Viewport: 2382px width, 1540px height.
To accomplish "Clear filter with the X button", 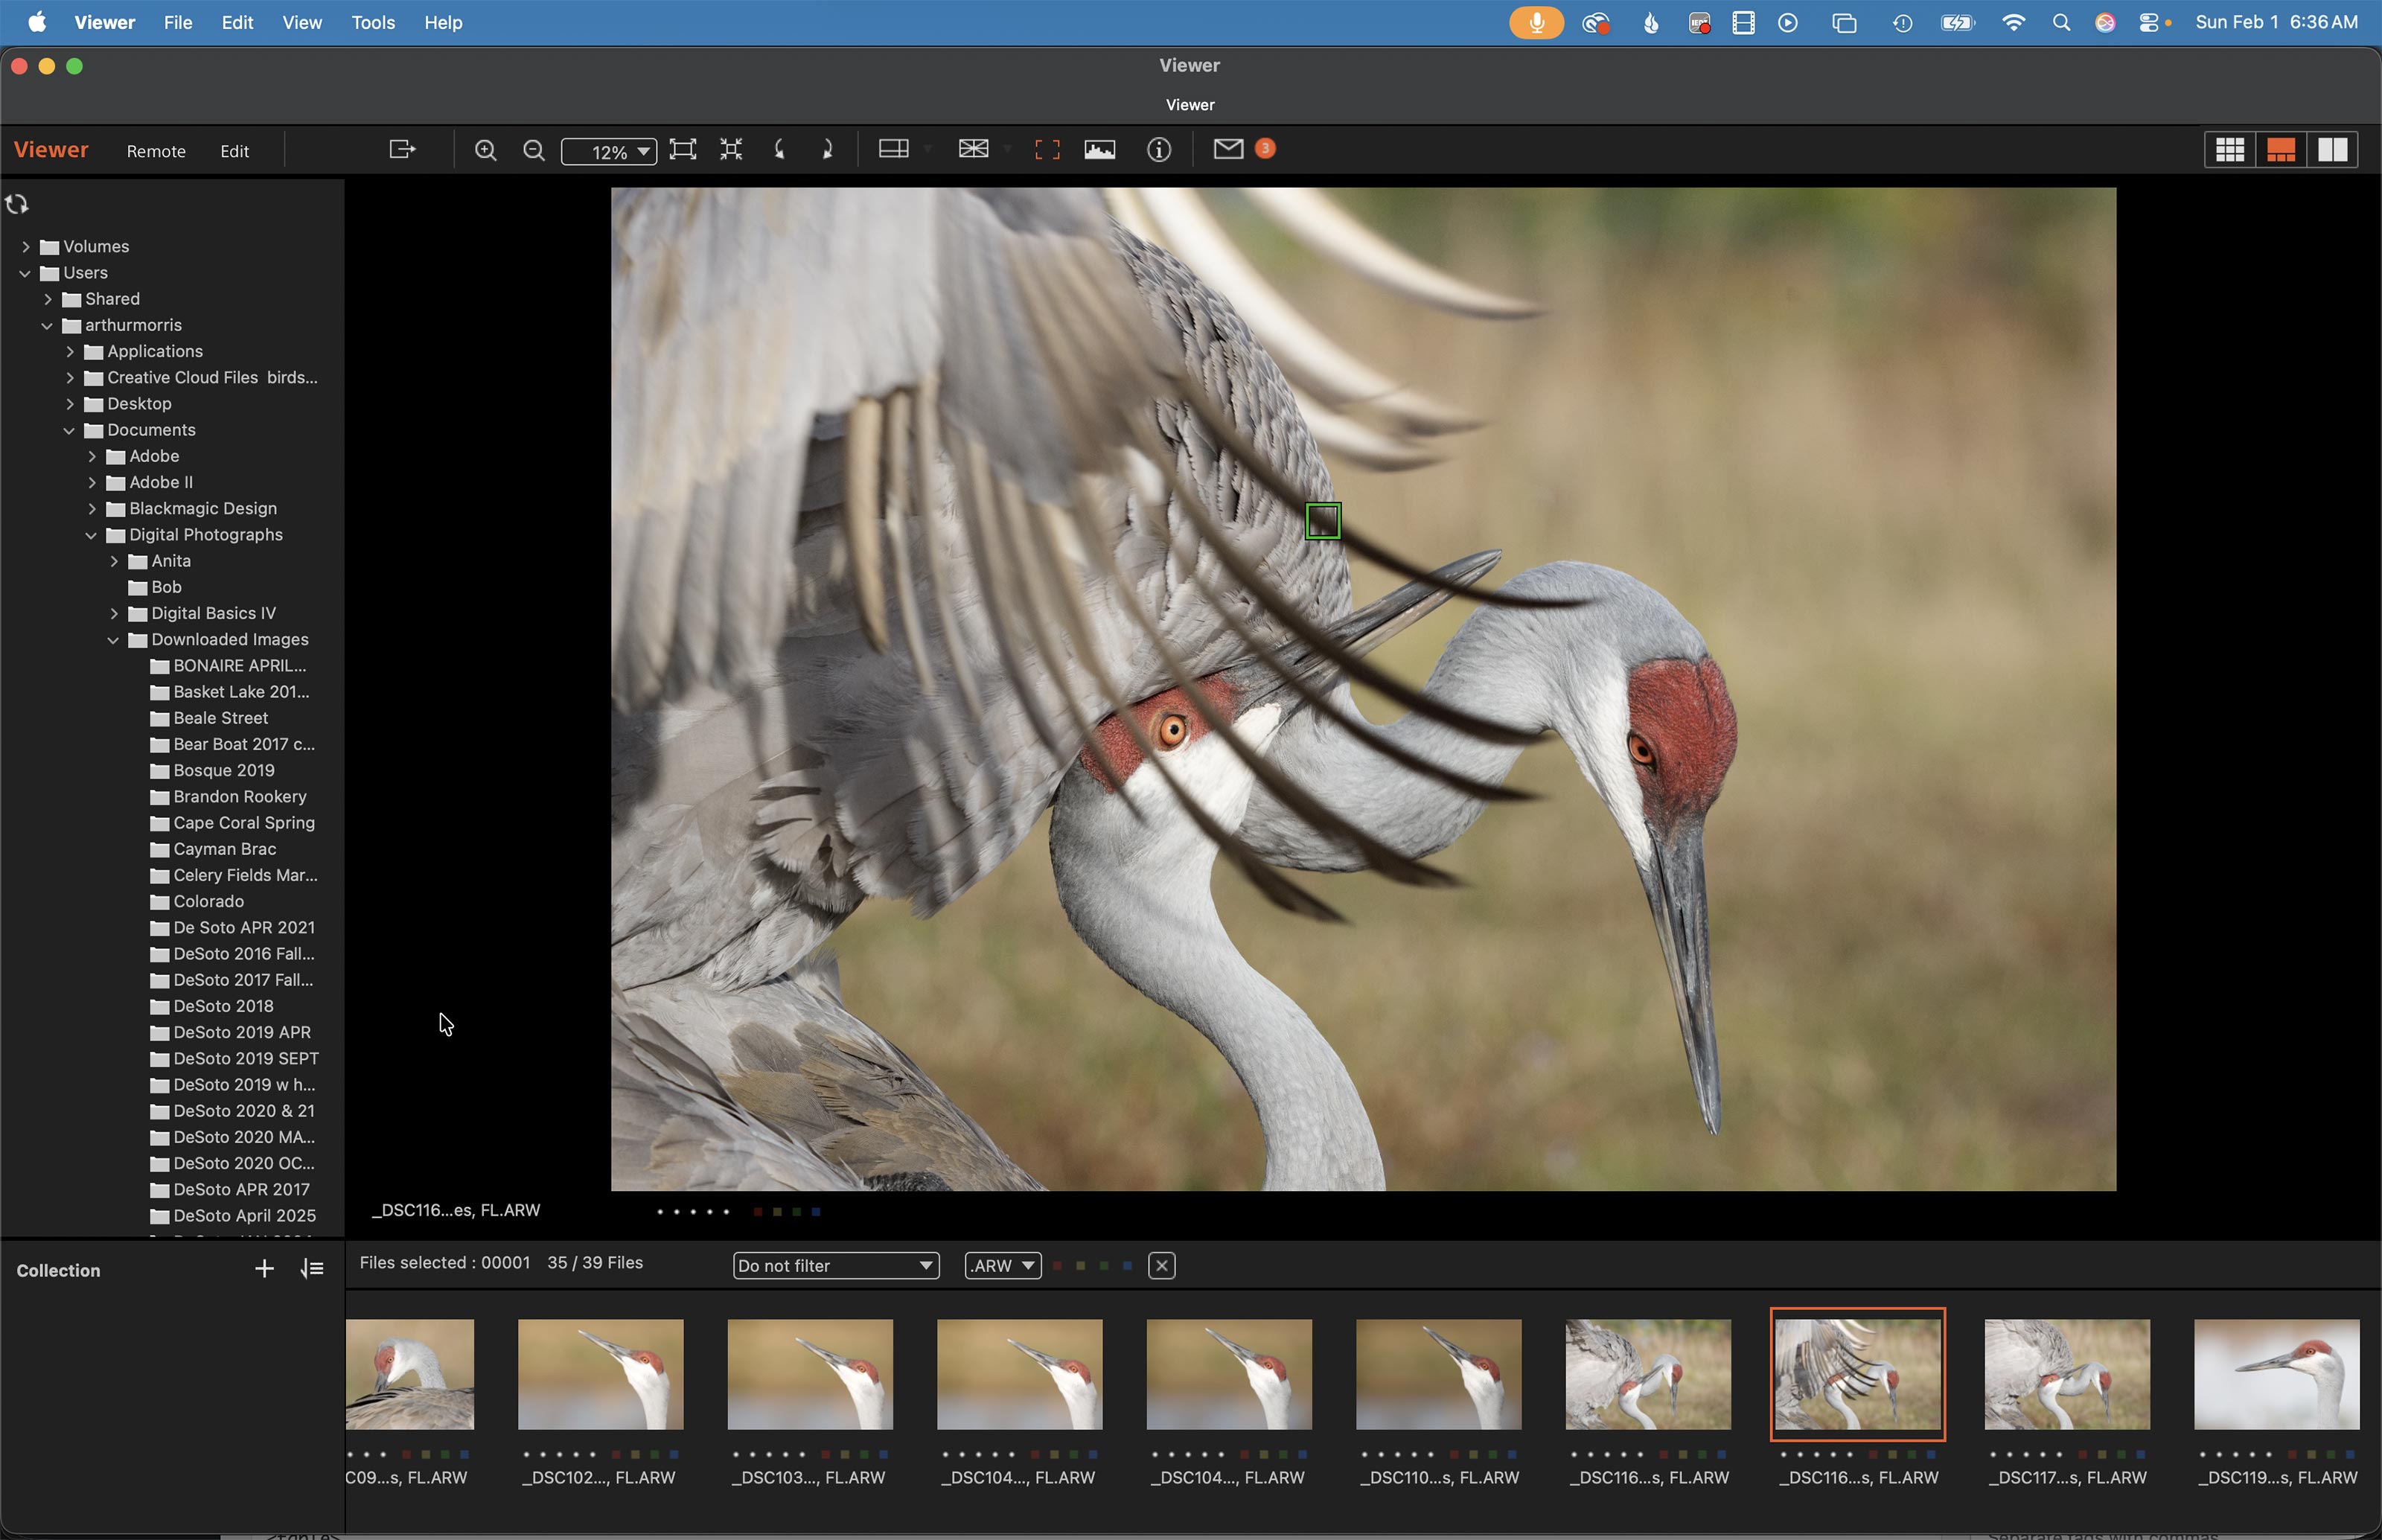I will pos(1161,1265).
